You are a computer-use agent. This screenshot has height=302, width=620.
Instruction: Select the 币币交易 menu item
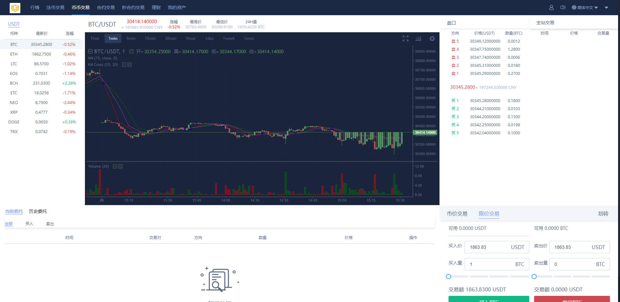click(81, 7)
